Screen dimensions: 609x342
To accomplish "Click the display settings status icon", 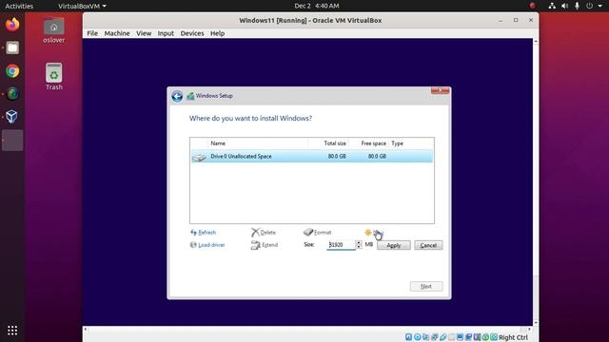I will 460,337.
